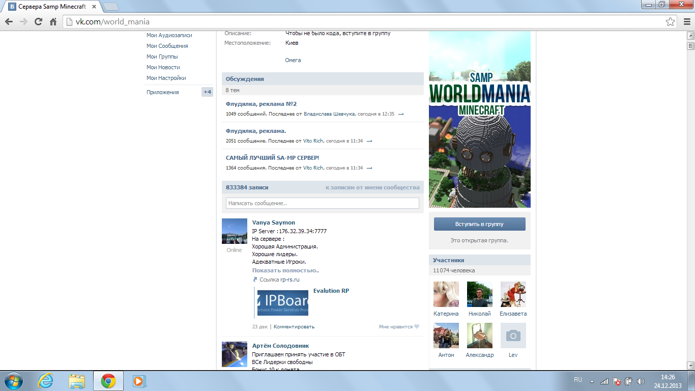This screenshot has width=695, height=391.
Task: Click the Chrome taskbar icon
Action: point(108,381)
